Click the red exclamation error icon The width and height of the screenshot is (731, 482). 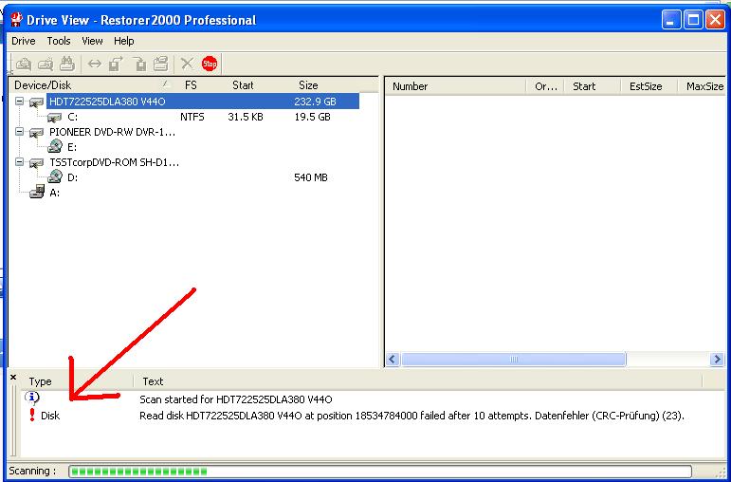[31, 415]
